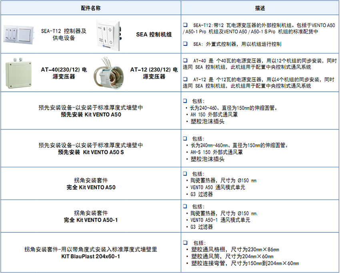Select 完全 Kit VENTO A50-1 name
The image size is (340, 273).
click(x=90, y=220)
